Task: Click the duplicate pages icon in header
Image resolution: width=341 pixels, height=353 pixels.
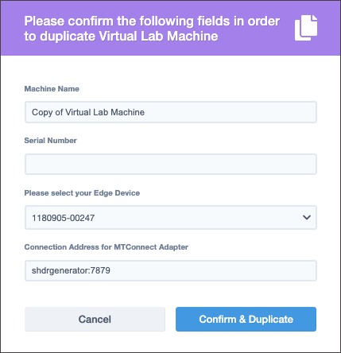Action: coord(306,28)
